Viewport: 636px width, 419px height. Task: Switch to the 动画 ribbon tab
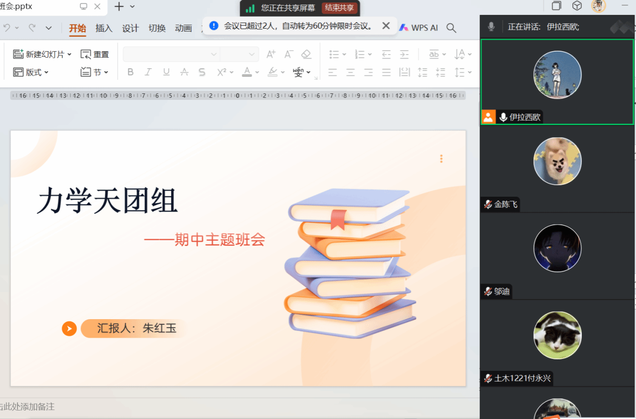[183, 28]
